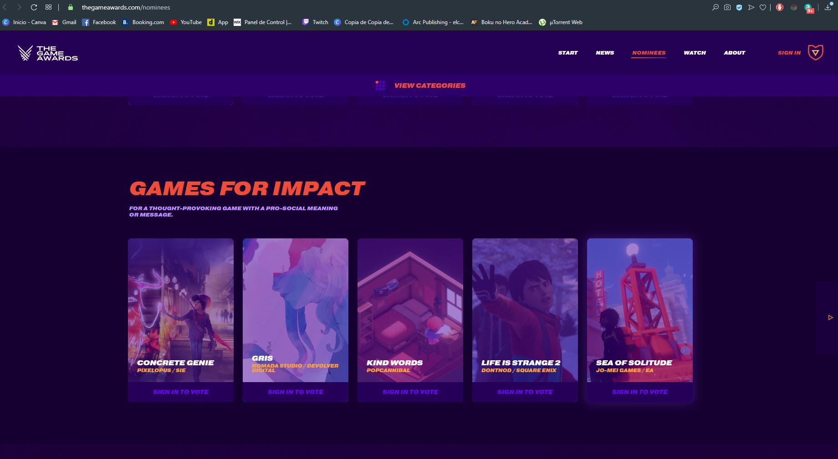Expand the View Categories selector
The width and height of the screenshot is (838, 459).
[429, 86]
